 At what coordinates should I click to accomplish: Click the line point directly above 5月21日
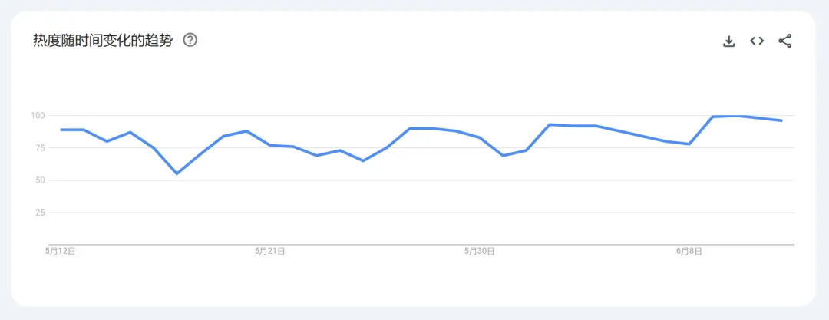click(270, 145)
